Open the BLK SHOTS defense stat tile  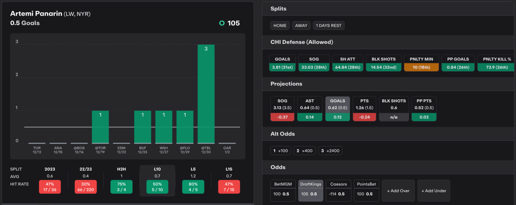tap(383, 63)
